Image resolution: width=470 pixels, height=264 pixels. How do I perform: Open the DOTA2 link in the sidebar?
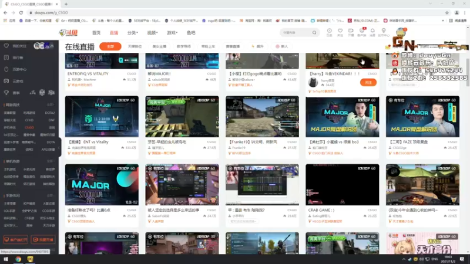[50, 113]
